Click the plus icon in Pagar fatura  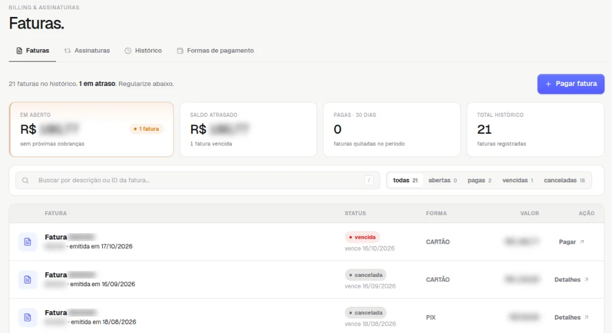tap(548, 84)
